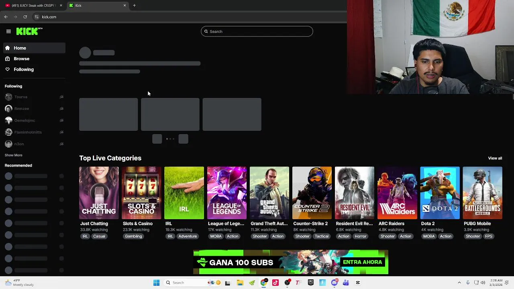This screenshot has width=514, height=289.
Task: Click Shooter tag under ARC Raiders
Action: 388,236
